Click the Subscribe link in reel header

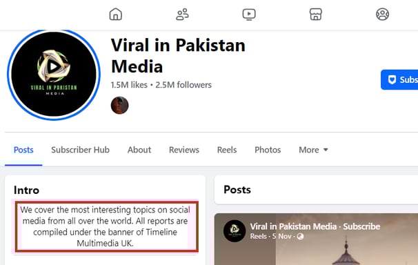coord(361,226)
